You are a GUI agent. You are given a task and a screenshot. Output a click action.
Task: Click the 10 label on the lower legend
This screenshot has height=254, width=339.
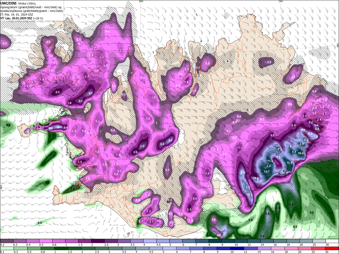coord(232,252)
